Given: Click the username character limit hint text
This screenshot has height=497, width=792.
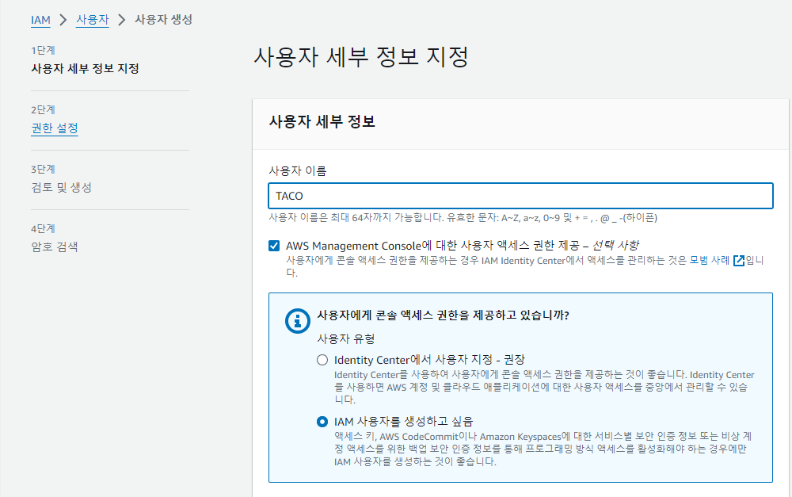Looking at the screenshot, I should 463,218.
